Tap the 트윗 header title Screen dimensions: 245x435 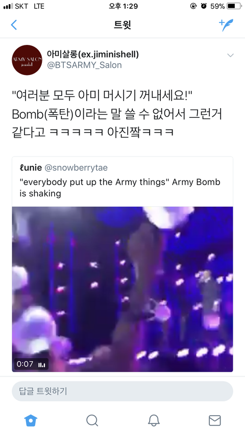pos(122,25)
